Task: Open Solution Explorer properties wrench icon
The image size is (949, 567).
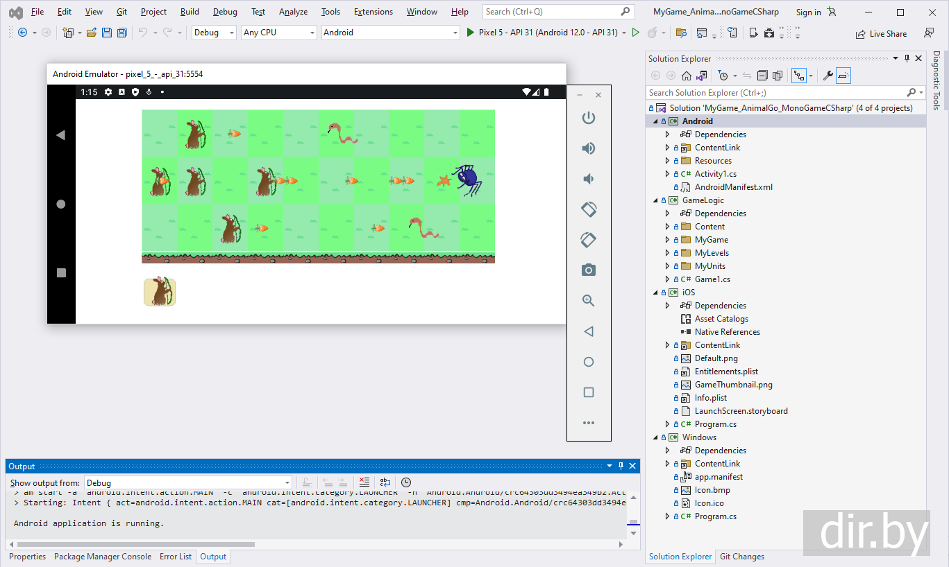Action: [x=828, y=76]
